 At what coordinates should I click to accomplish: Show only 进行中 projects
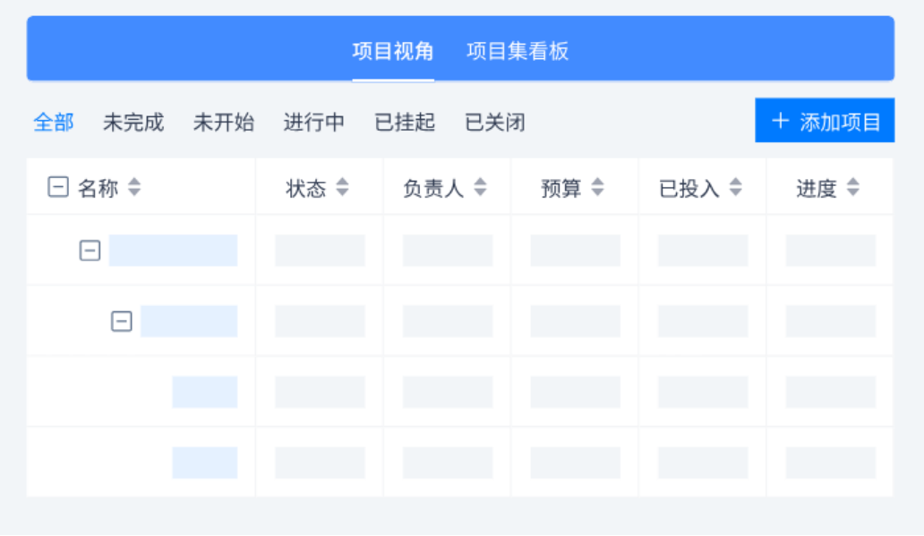(314, 123)
